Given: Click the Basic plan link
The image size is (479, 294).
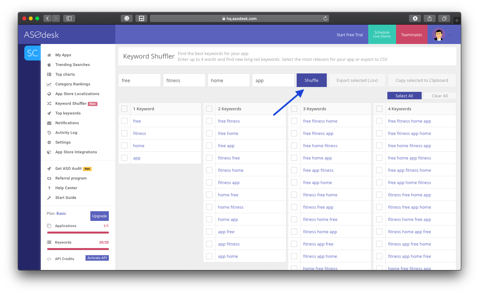Looking at the screenshot, I should point(61,213).
